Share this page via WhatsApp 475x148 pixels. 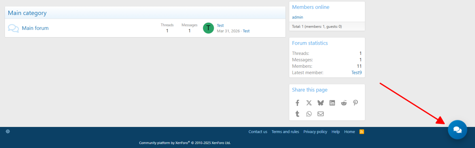tap(309, 114)
